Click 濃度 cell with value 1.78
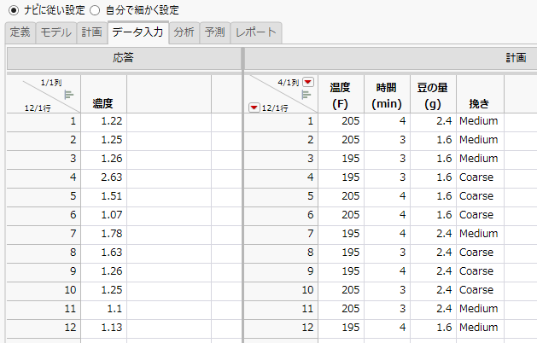The image size is (537, 343). 103,234
